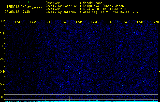Click the 0.6 kHz axis tick label
This screenshot has width=160, height=102.
click(2, 97)
